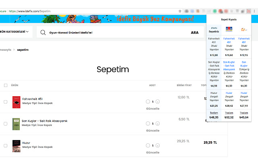Open Son Kuşlar green book cover thumbnail
This screenshot has height=161, width=258.
pyautogui.click(x=16, y=124)
